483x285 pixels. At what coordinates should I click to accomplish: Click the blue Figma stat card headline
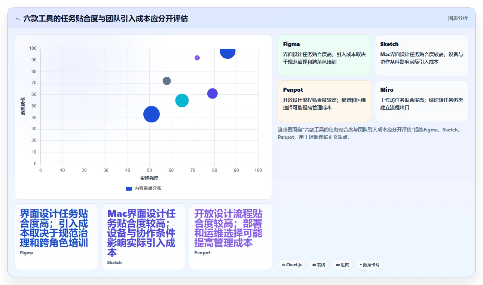(54, 228)
